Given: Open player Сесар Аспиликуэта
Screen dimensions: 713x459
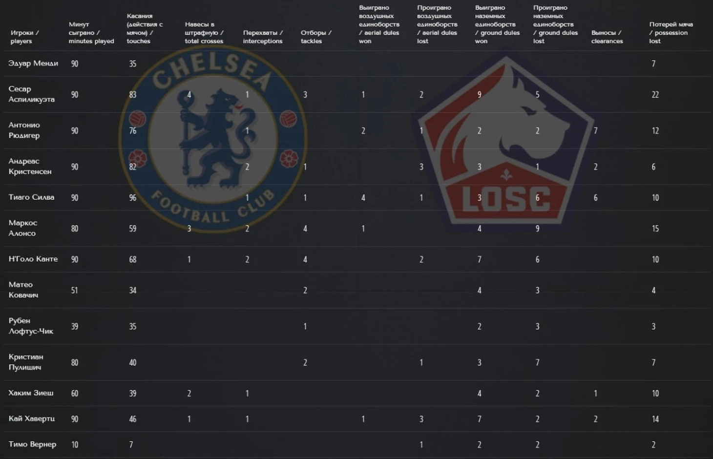Looking at the screenshot, I should (32, 94).
